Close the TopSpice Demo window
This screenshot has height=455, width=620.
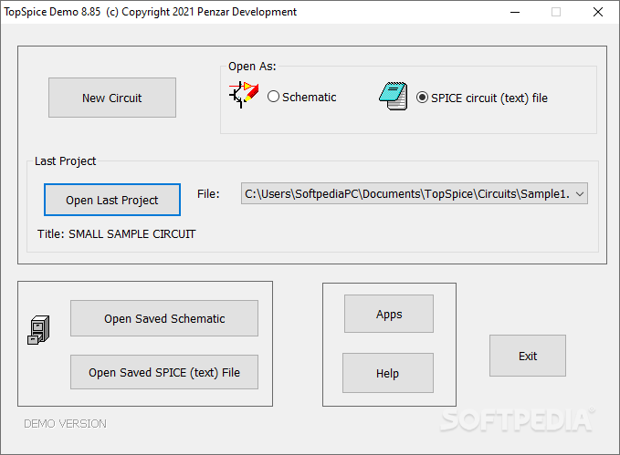pyautogui.click(x=598, y=12)
